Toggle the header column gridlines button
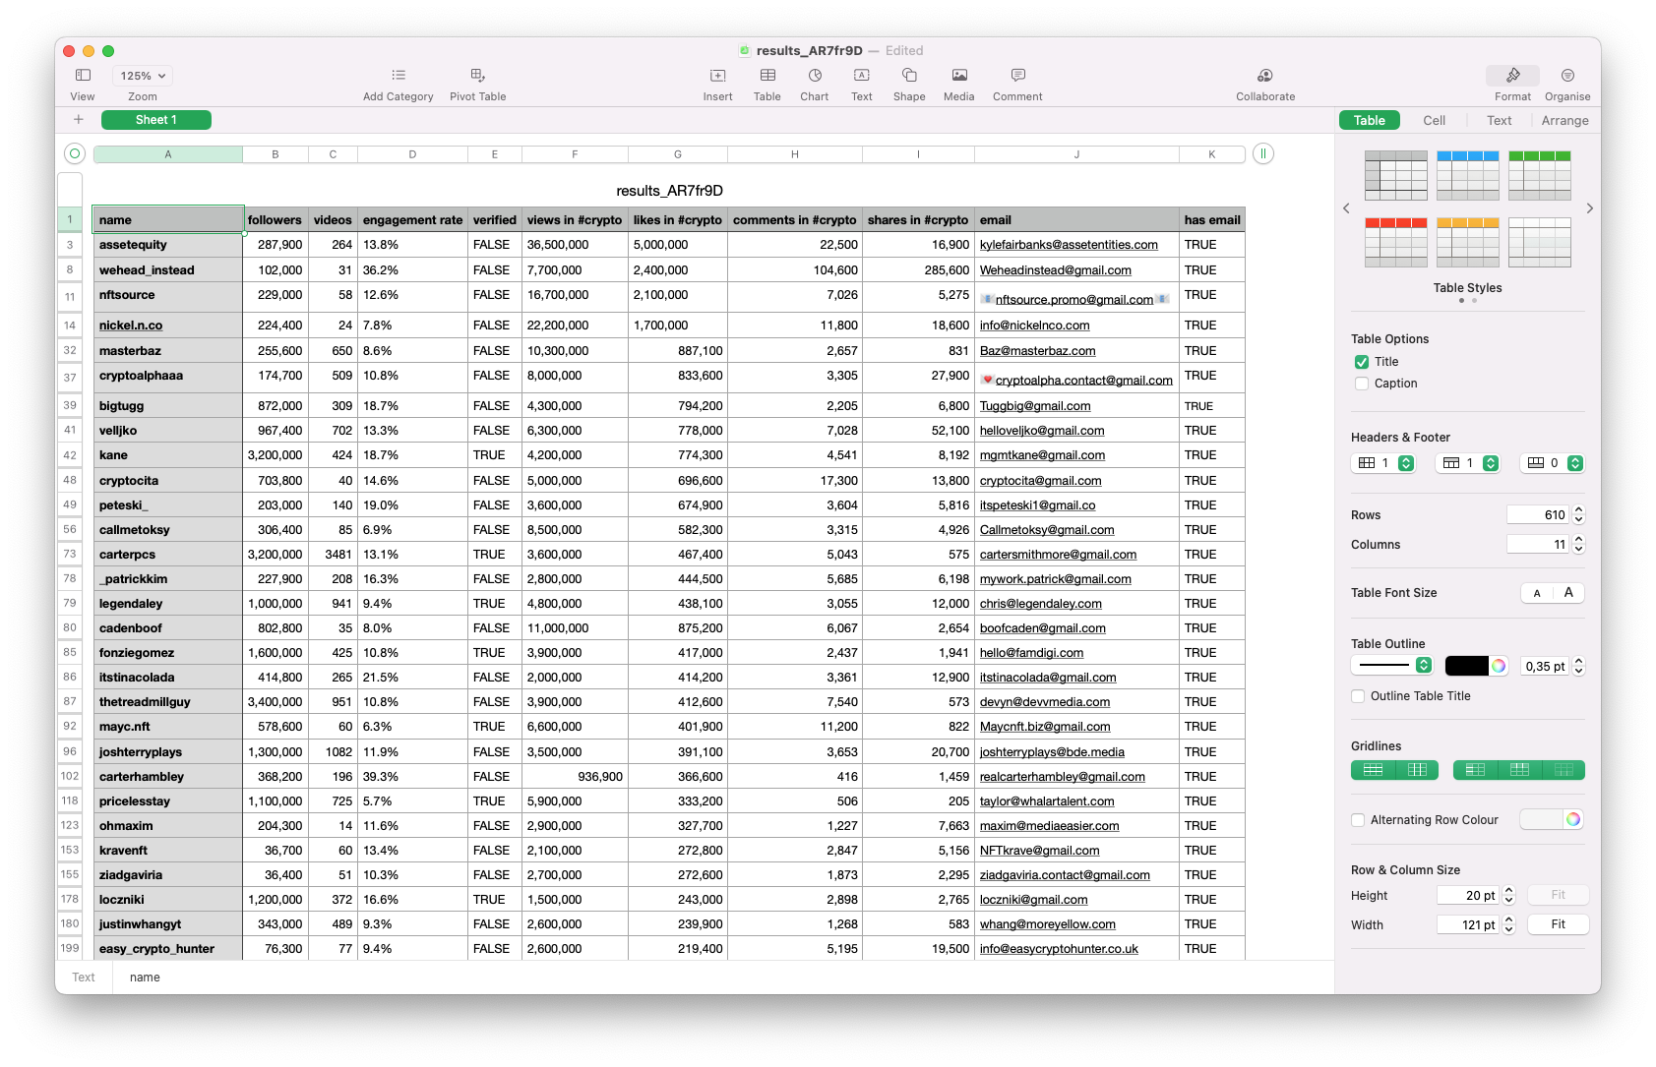Screen dimensions: 1656x1067 click(x=1475, y=770)
